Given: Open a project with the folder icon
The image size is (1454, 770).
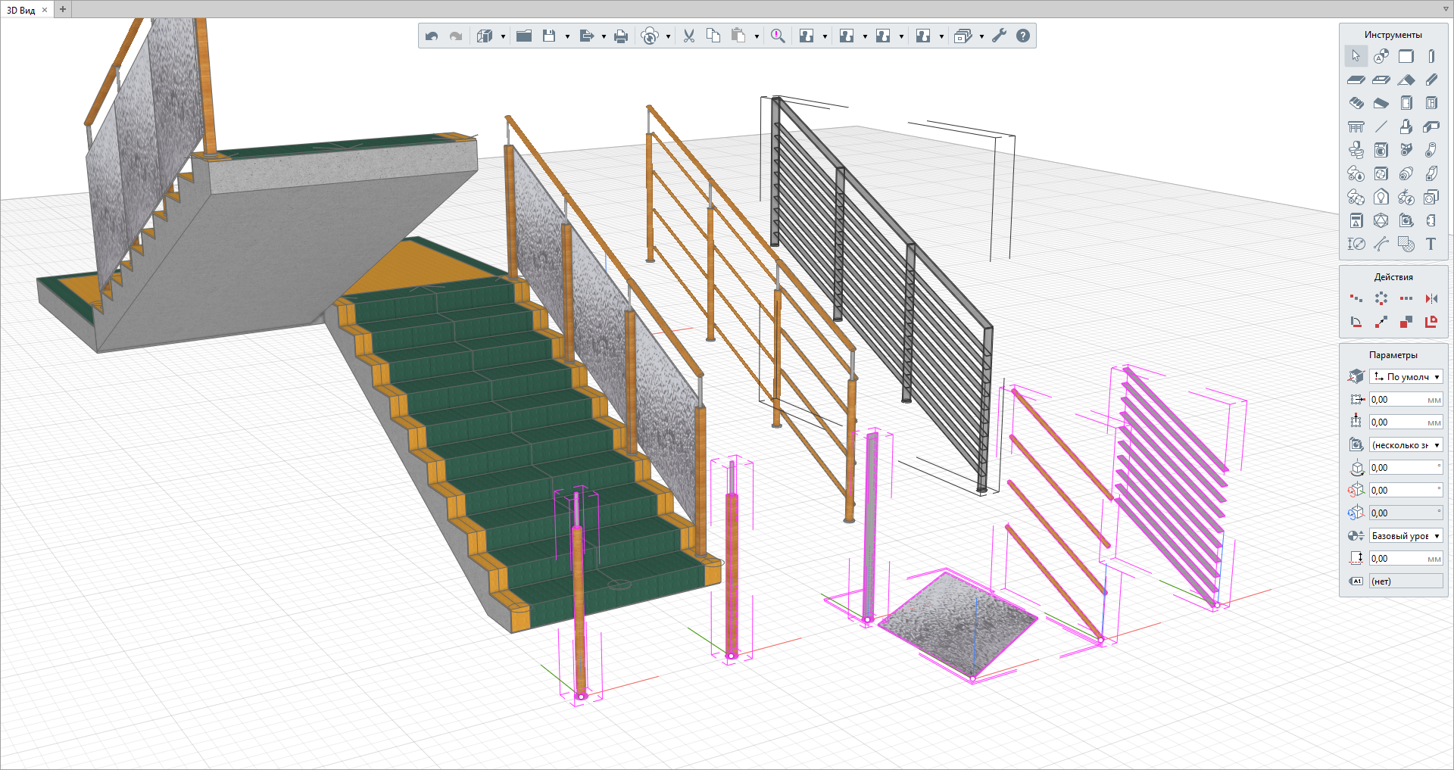Looking at the screenshot, I should 524,36.
